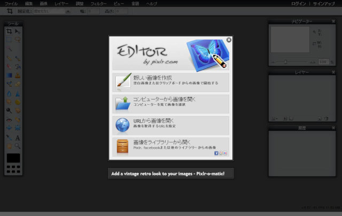The width and height of the screenshot is (342, 216).
Task: Select the Blur drop tool
Action: [9, 94]
